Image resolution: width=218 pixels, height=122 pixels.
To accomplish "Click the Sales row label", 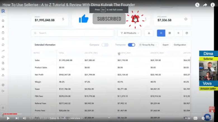I will (37, 60).
